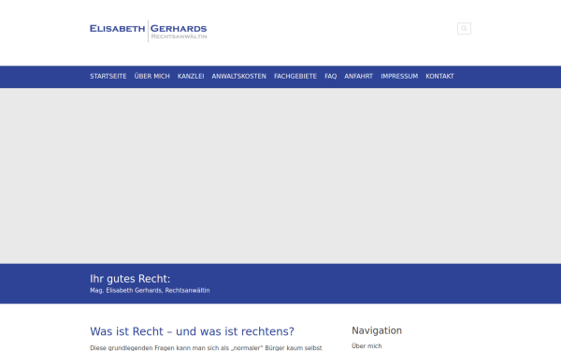This screenshot has height=351, width=561.
Task: Open the FAQ menu item
Action: tap(331, 77)
